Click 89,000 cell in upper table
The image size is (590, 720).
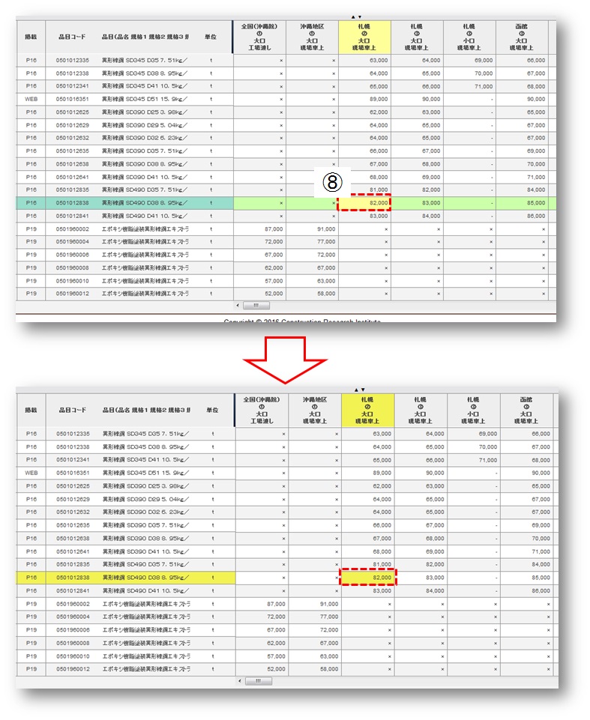point(364,99)
